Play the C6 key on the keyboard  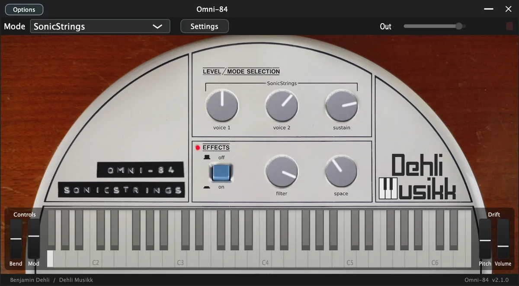click(x=435, y=258)
